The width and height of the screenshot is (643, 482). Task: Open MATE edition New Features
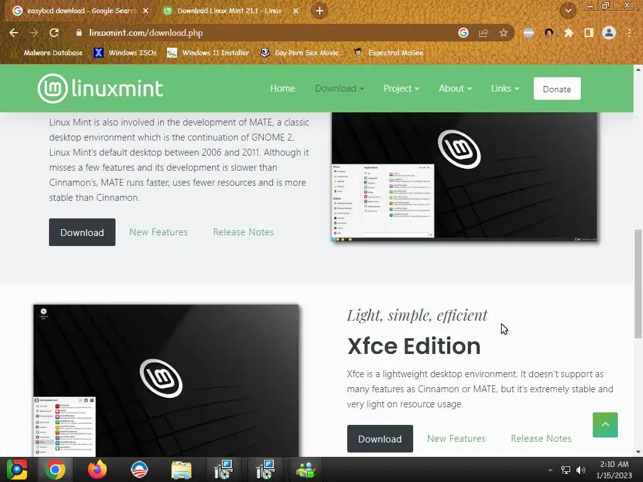158,232
